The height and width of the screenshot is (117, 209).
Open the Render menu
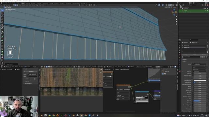(10, 3)
